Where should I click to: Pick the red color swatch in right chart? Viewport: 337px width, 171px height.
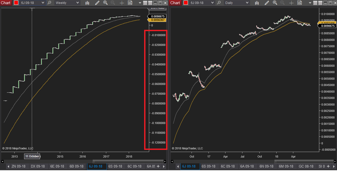(185, 3)
